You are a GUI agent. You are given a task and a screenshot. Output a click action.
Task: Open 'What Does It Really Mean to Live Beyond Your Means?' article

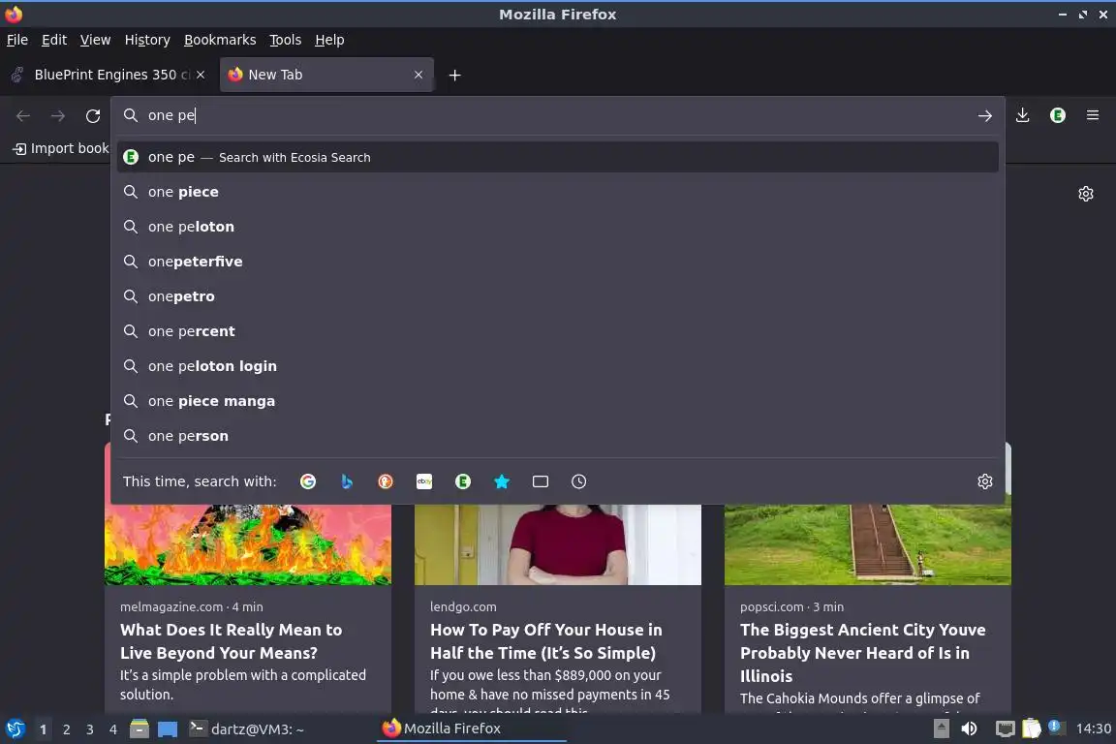231,641
